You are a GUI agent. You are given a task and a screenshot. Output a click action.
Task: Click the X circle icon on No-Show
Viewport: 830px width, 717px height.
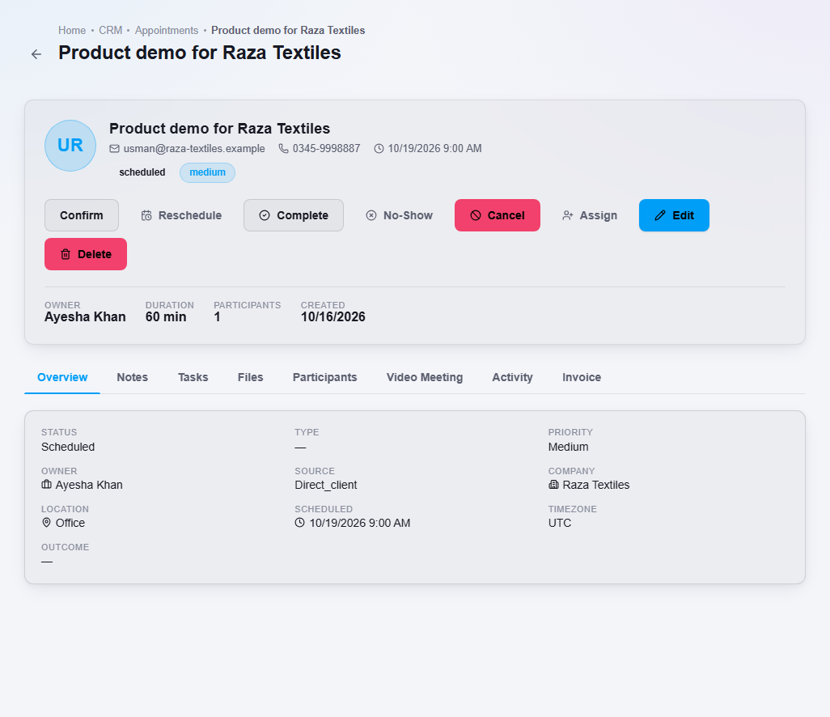[371, 215]
